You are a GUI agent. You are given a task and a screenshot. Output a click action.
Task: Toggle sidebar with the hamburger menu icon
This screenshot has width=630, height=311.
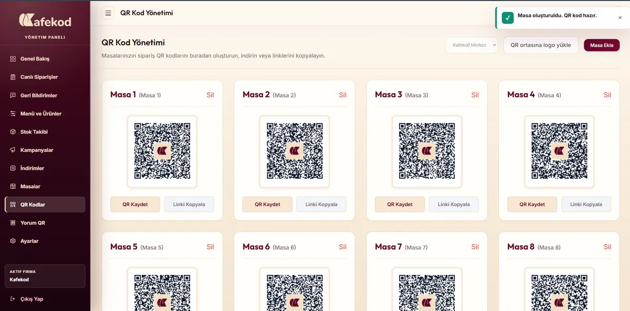[108, 13]
